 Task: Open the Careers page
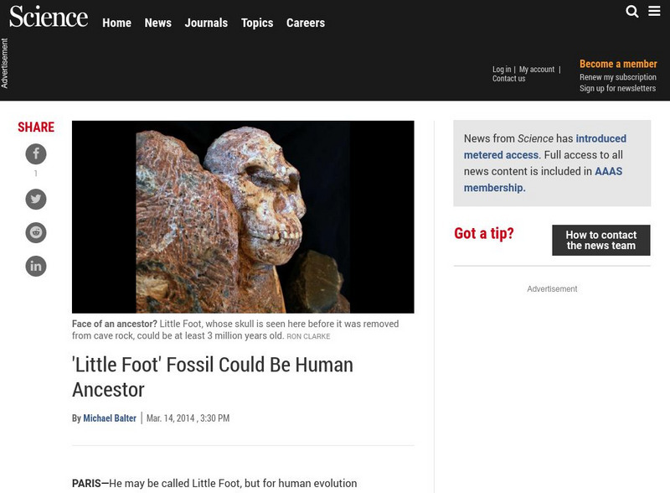pos(306,23)
